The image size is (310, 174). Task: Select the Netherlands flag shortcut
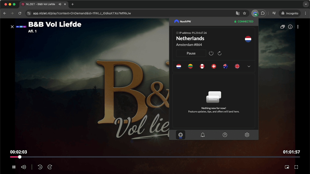179,66
